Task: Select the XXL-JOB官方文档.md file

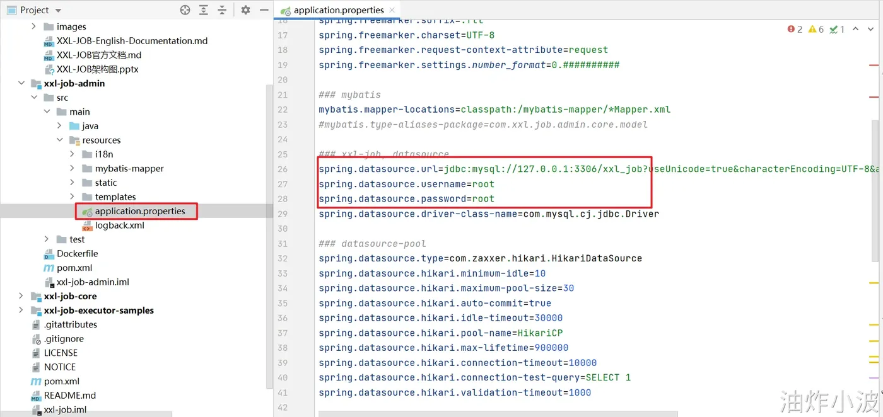Action: (x=99, y=55)
